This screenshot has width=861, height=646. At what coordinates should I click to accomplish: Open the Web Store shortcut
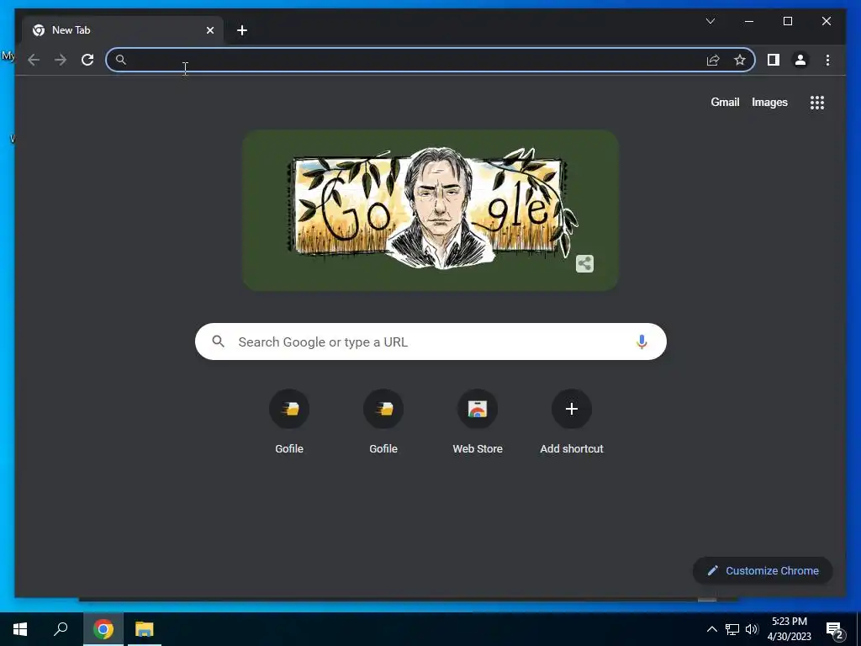pyautogui.click(x=478, y=422)
